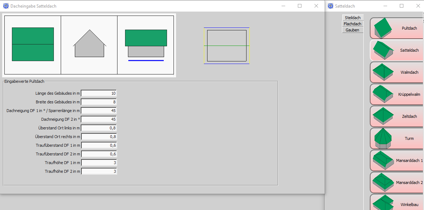Pick the Mansarddach 1 roof
424x210 pixels.
[397, 160]
